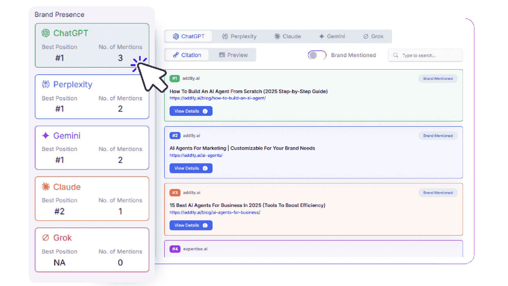
Task: Click info icon on #2 result's View Details
Action: 205,168
